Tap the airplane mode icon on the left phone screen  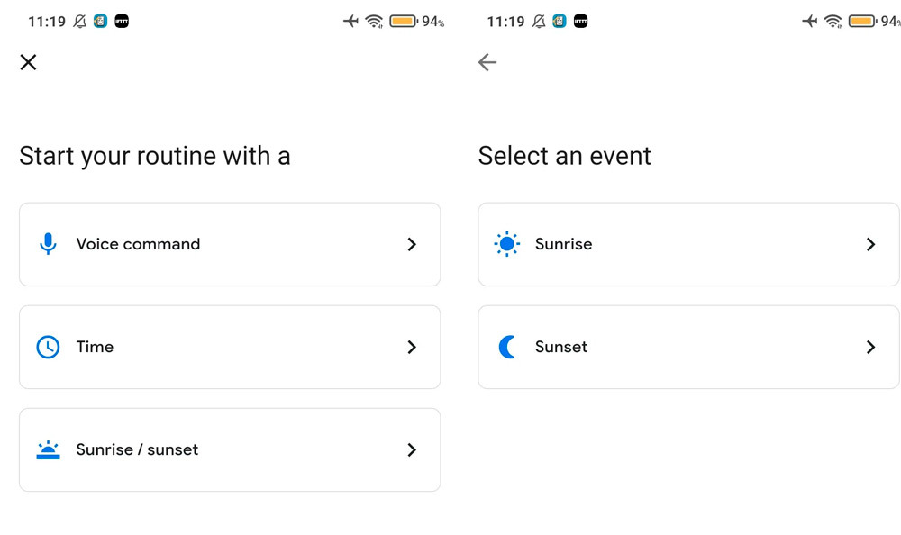(x=350, y=22)
